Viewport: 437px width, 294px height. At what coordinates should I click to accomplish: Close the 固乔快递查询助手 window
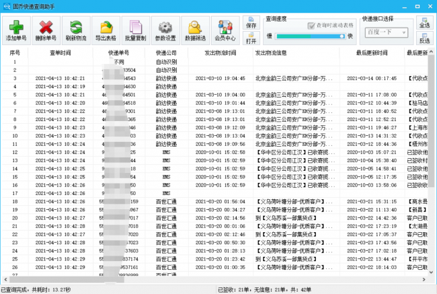[x=430, y=7]
